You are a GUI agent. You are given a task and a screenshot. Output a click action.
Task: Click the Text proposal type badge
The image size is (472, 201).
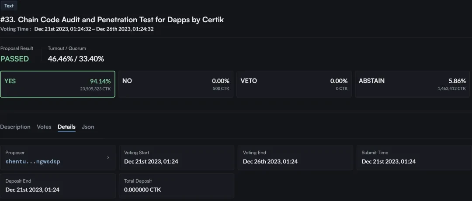pos(9,6)
